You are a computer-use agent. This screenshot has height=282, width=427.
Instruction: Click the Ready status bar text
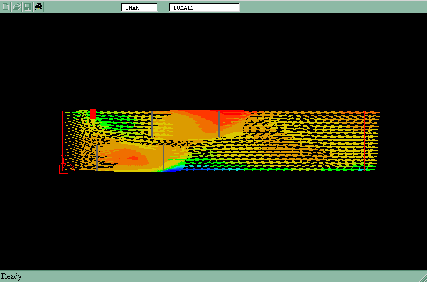pyautogui.click(x=12, y=276)
